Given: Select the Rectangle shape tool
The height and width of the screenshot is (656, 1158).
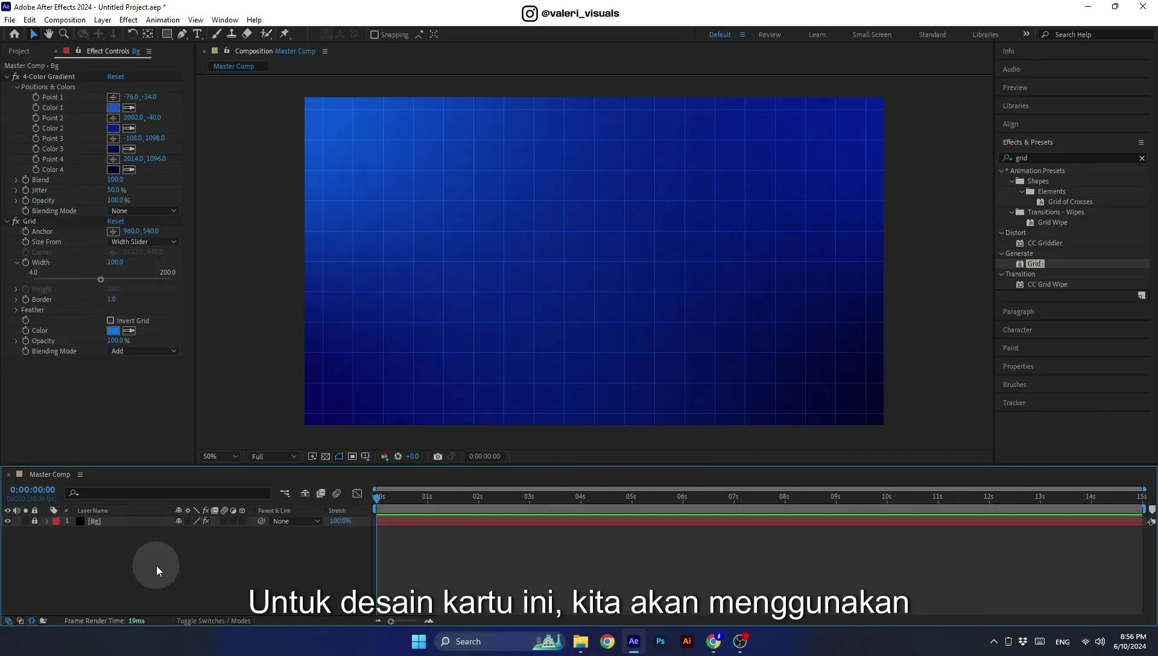Looking at the screenshot, I should (167, 34).
